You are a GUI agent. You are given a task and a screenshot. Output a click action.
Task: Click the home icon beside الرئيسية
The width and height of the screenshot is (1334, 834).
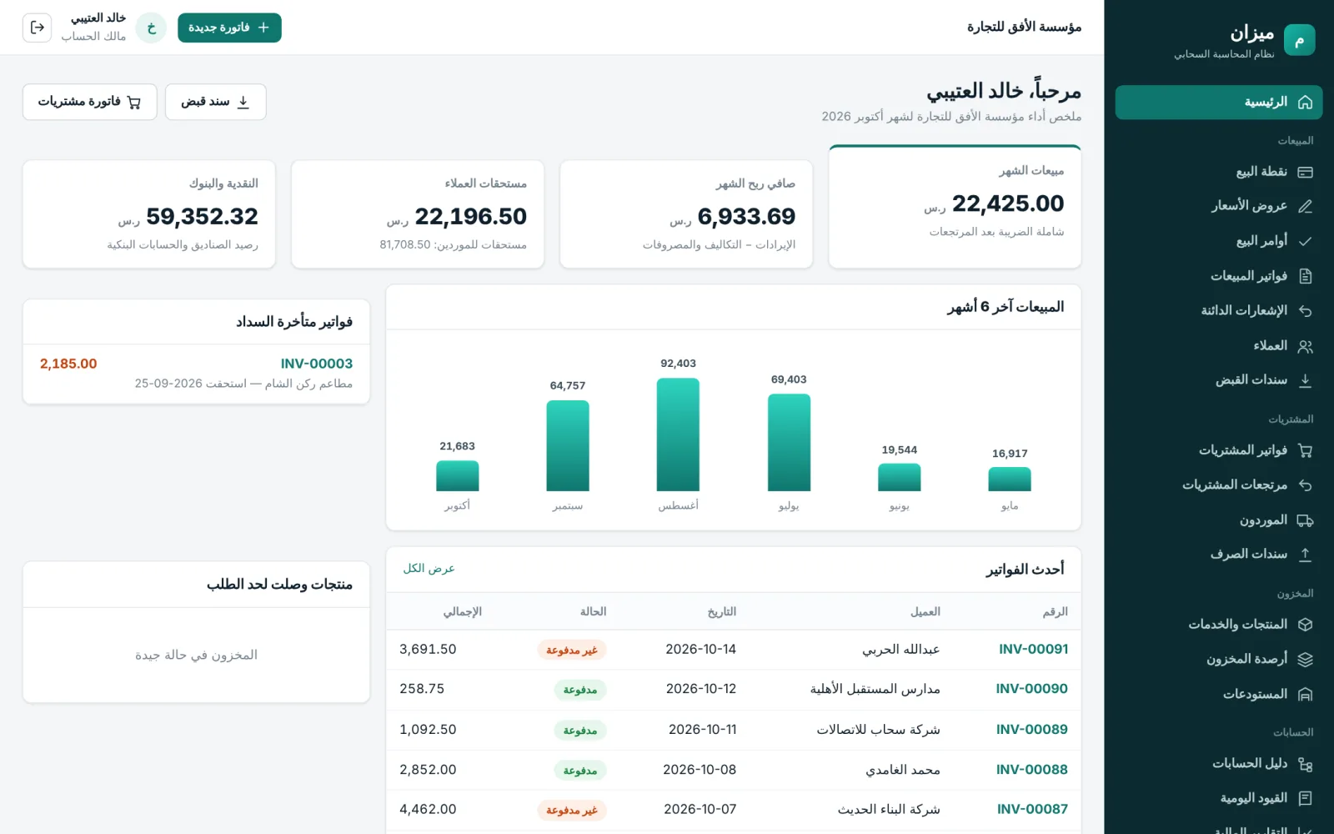tap(1305, 102)
